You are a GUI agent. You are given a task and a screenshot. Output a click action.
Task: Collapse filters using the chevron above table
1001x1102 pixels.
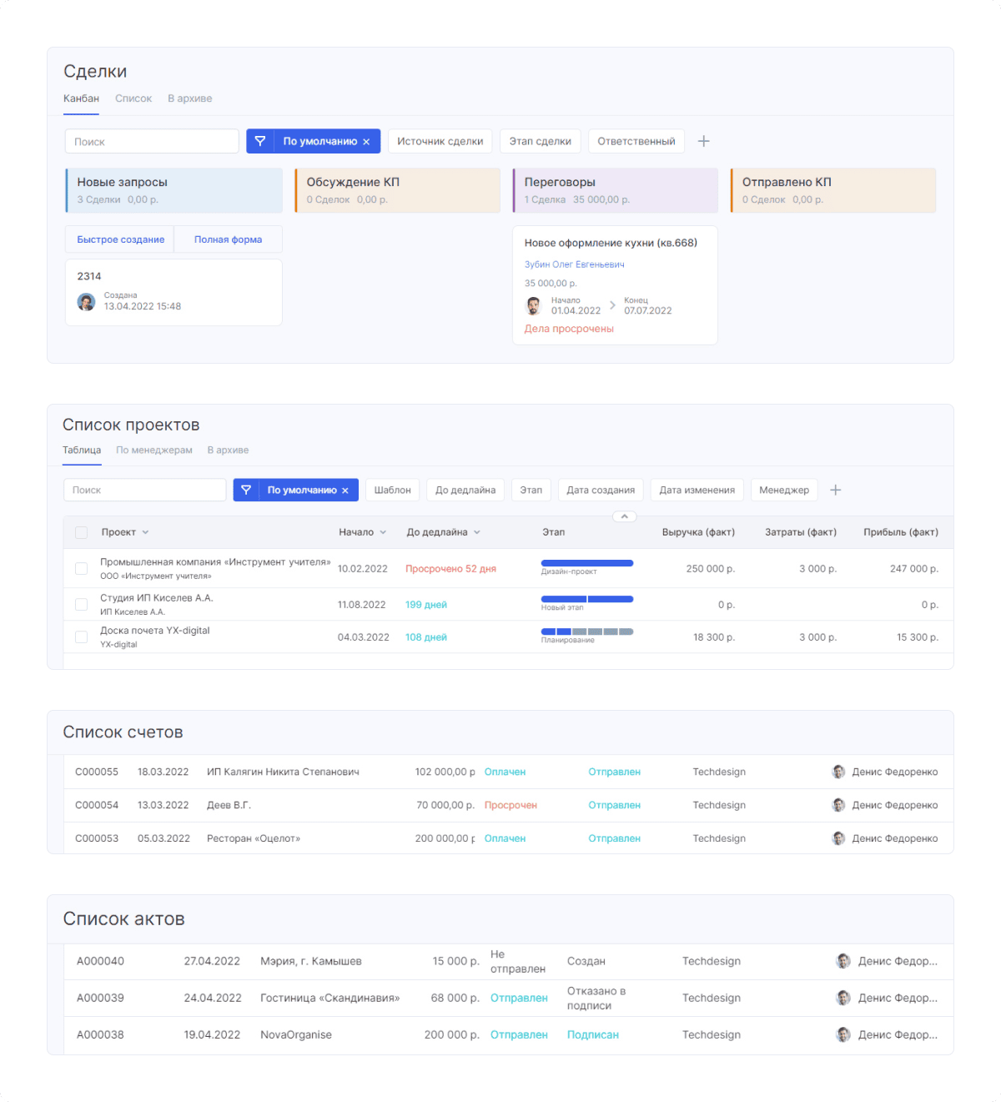(624, 516)
